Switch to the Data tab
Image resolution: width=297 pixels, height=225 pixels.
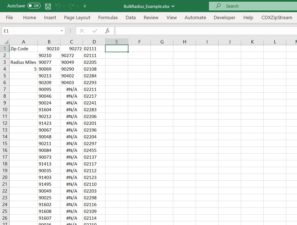click(x=131, y=18)
